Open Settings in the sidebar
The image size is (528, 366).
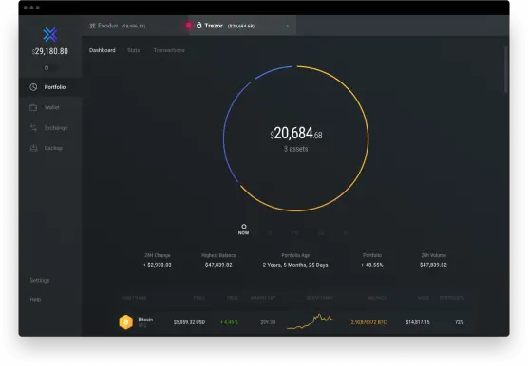coord(40,280)
